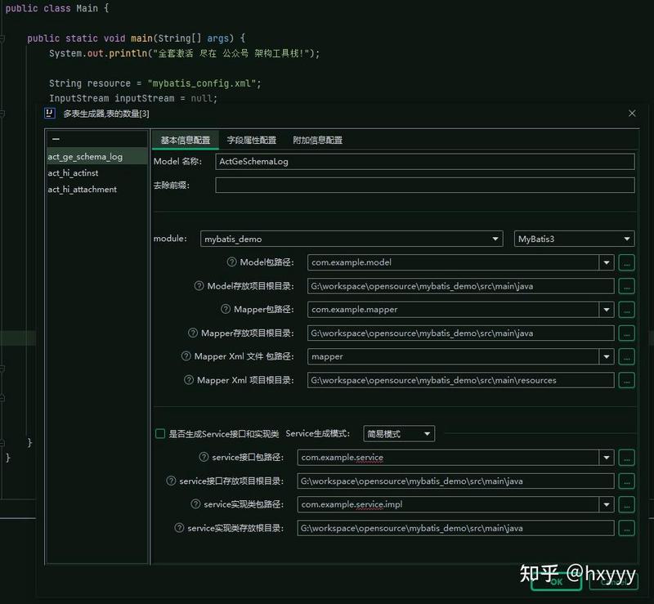
Task: Expand the com.example.mapper package dropdown
Action: click(x=606, y=310)
